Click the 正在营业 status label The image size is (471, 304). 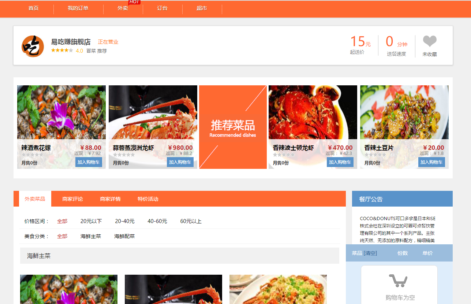click(x=108, y=42)
